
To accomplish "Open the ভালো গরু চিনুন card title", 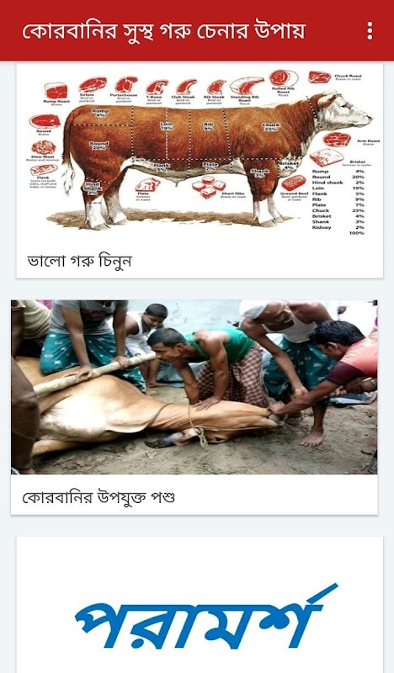I will coord(79,261).
